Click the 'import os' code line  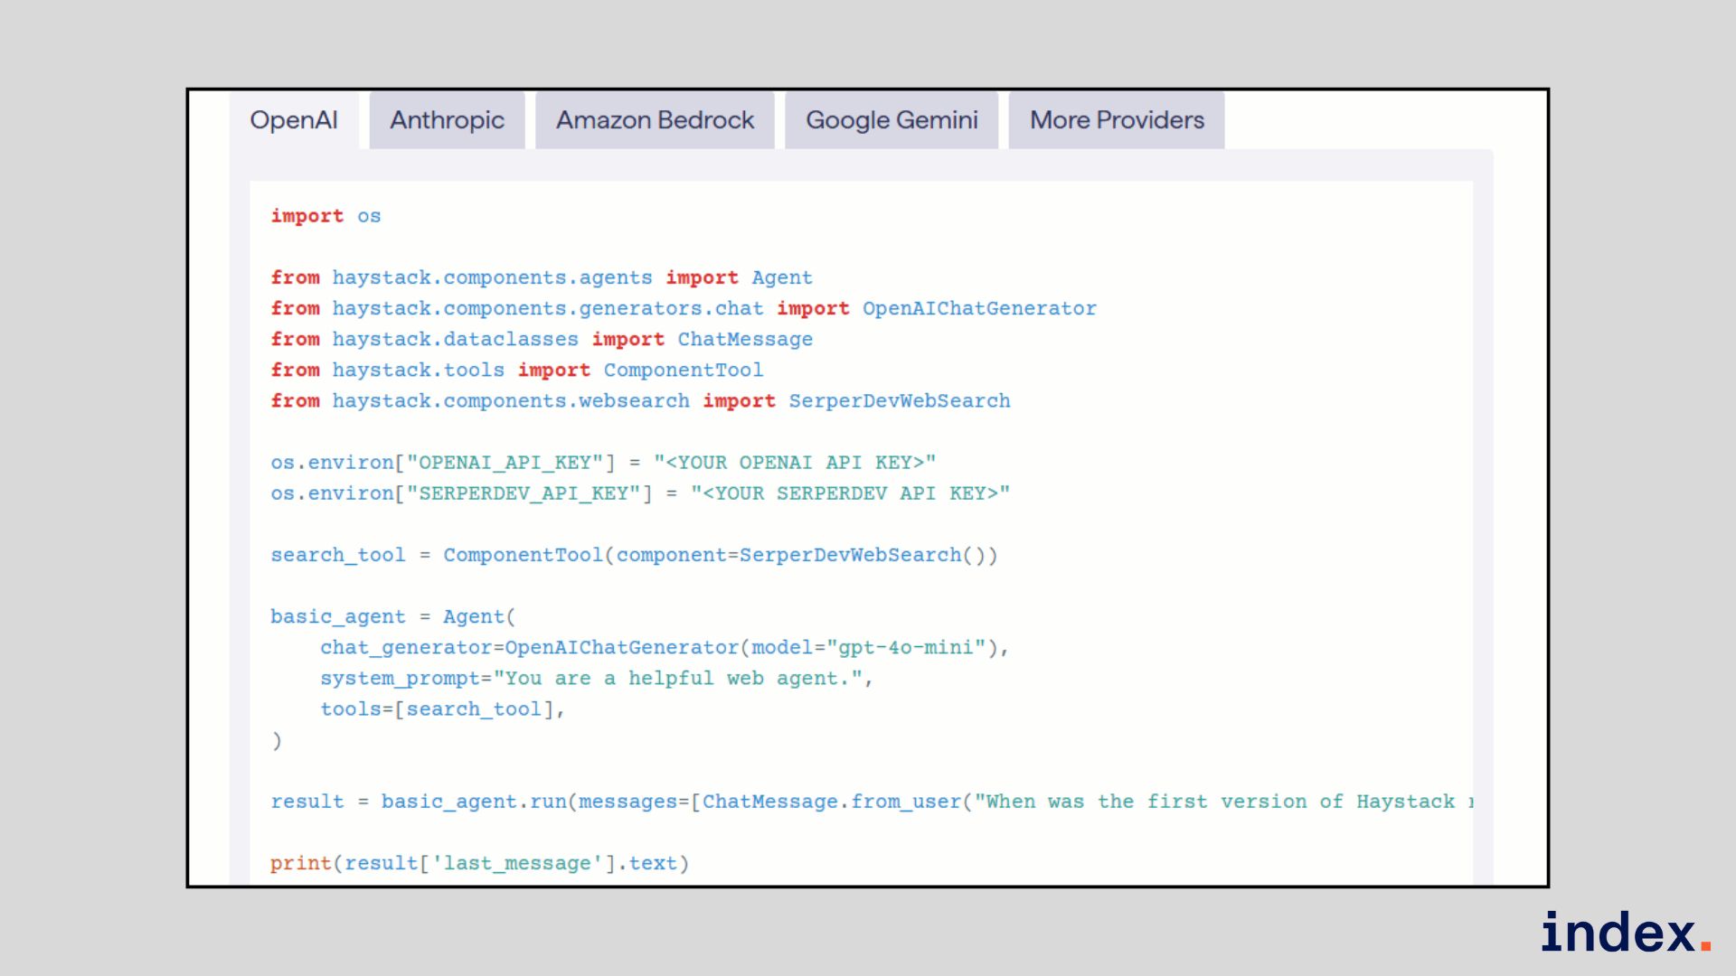point(325,216)
